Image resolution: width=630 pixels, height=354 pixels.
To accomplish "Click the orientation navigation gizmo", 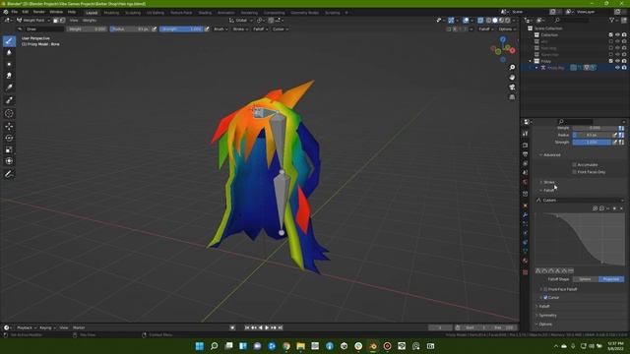I will [503, 49].
